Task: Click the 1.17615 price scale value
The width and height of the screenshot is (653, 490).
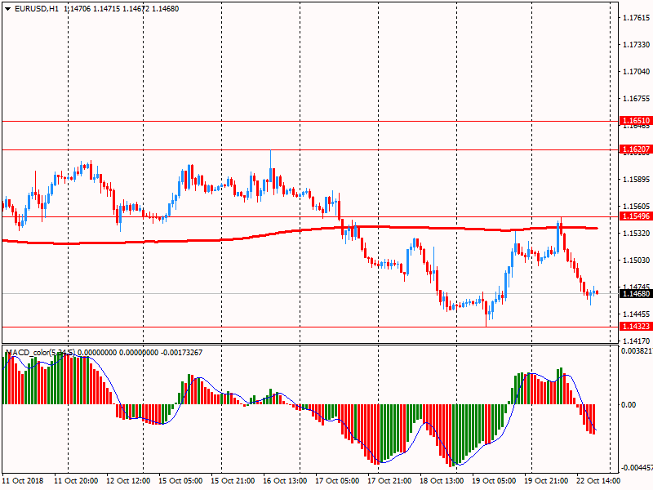Action: click(635, 17)
